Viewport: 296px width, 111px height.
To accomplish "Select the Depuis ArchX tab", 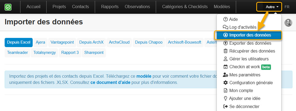I will (x=91, y=43).
